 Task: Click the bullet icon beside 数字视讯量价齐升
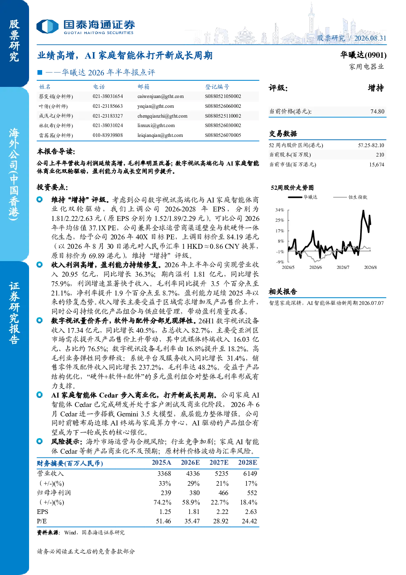(x=40, y=320)
